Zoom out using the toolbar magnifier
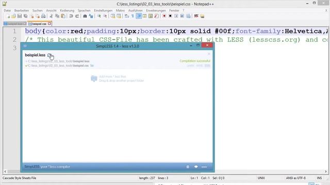 105,16
